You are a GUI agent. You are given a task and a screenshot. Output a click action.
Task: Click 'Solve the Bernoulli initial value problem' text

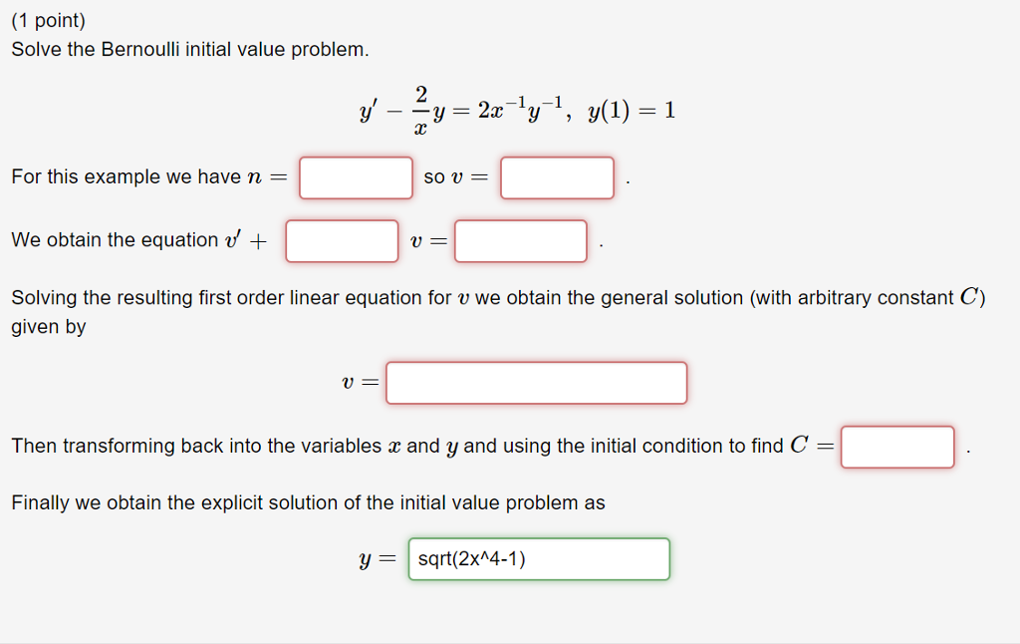[189, 49]
